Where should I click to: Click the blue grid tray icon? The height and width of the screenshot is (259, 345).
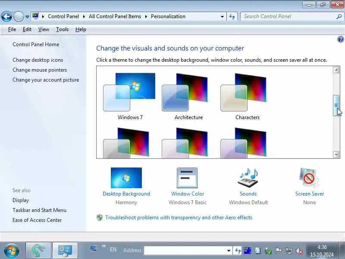[x=248, y=251]
